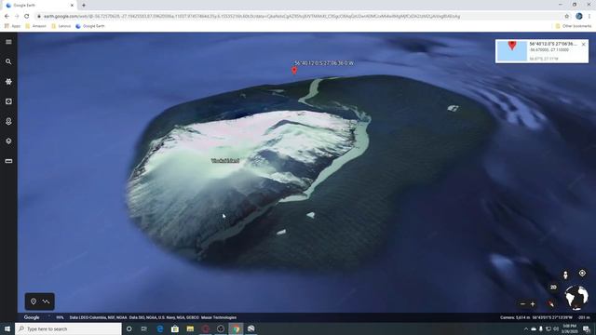Click the coordinate label above the red pin
Screen dimensions: 596x335
324,63
